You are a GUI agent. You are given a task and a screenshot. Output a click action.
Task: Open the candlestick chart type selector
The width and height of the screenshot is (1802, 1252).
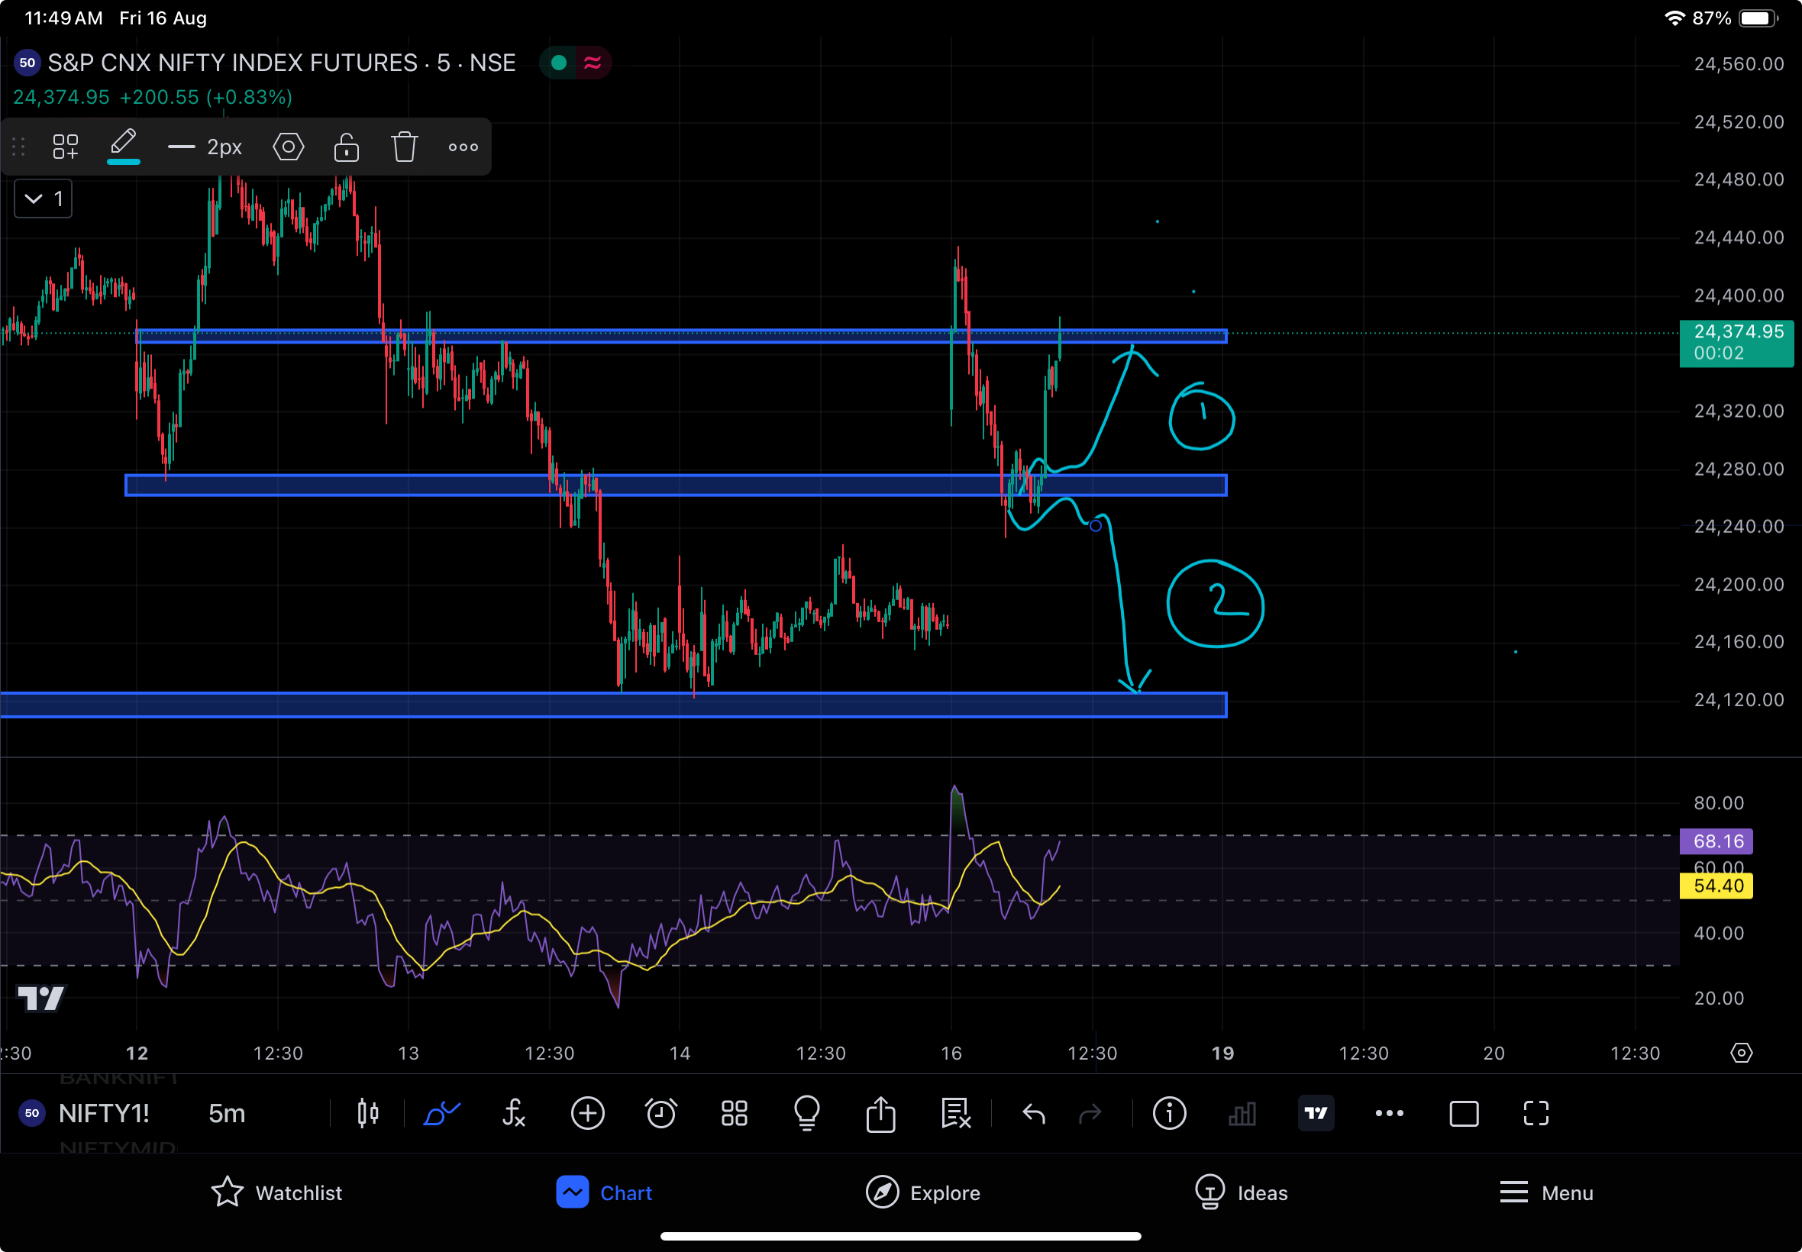(367, 1113)
